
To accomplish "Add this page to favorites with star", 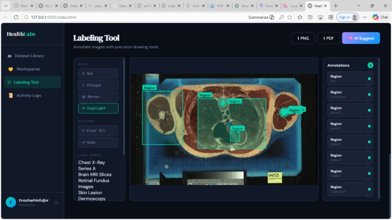I will click(290, 17).
